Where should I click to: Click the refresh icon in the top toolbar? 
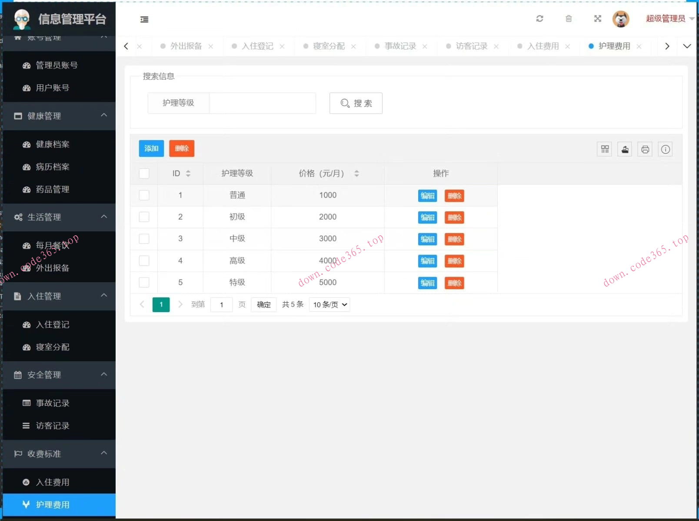539,19
